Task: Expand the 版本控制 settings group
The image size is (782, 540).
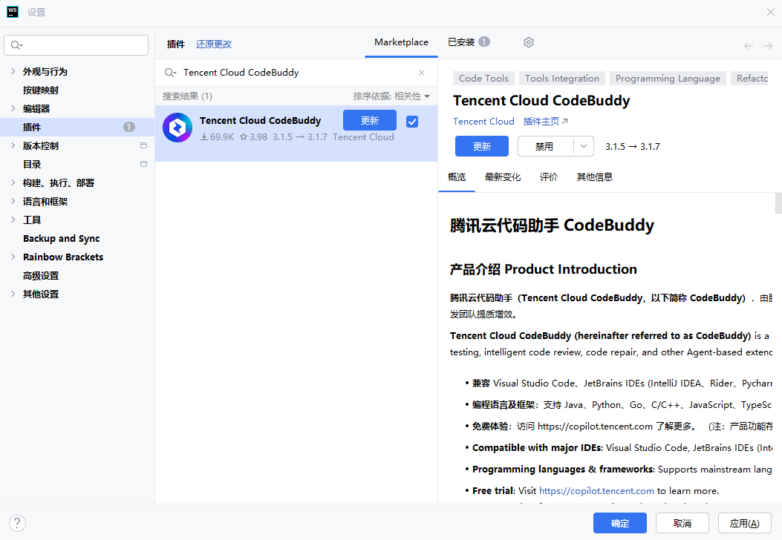Action: [13, 145]
